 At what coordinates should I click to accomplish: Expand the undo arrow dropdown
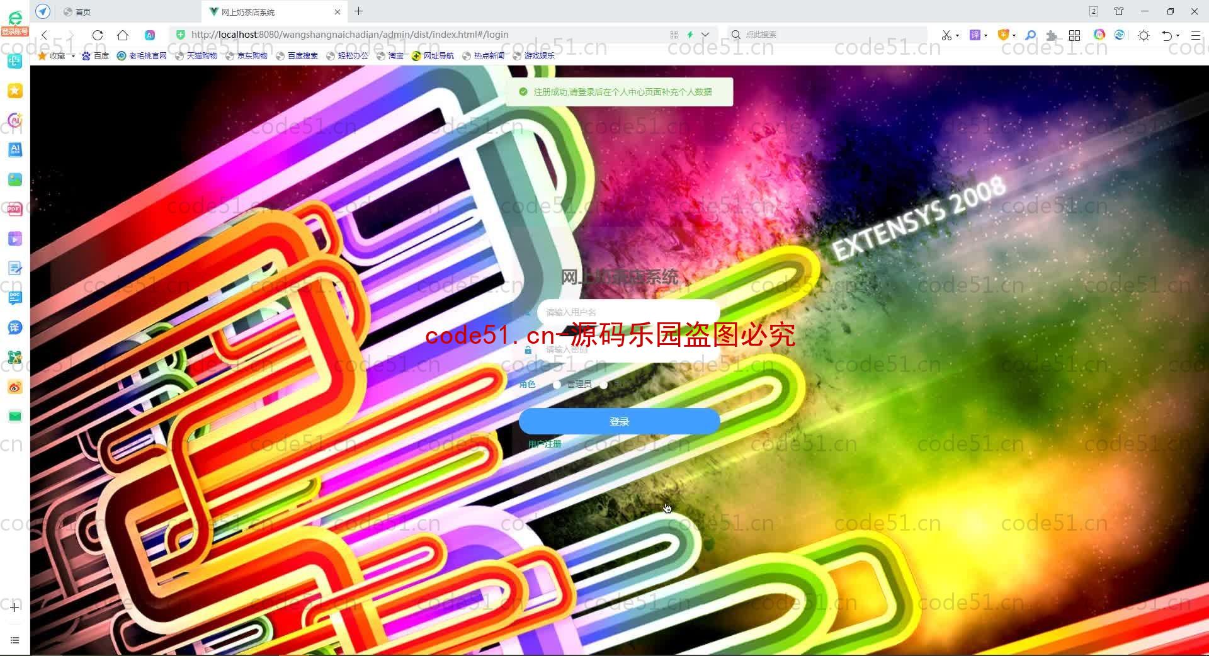tap(1178, 35)
